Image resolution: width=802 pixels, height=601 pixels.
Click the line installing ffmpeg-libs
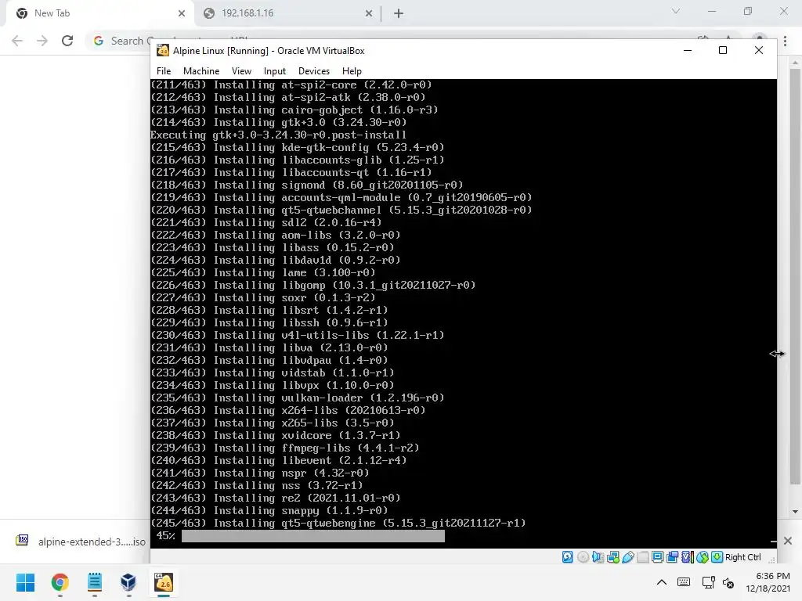tap(285, 448)
